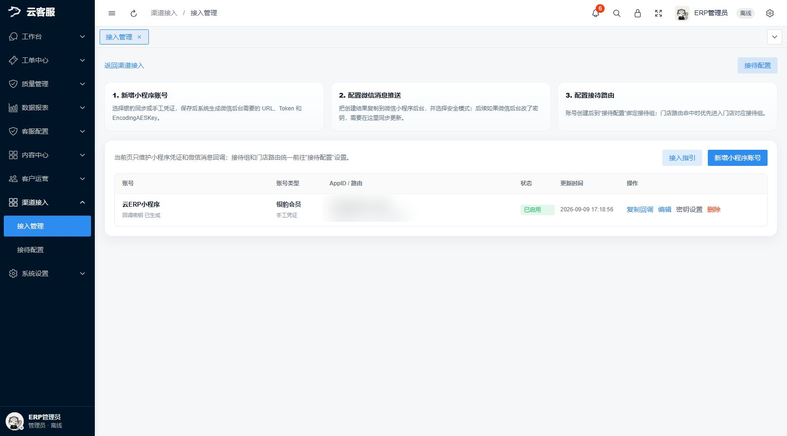
Task: Click 复制回调 for 云ERP小程序
Action: (x=640, y=209)
